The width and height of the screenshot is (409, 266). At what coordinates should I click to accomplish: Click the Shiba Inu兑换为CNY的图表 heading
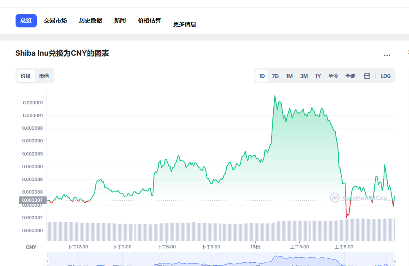pos(62,53)
